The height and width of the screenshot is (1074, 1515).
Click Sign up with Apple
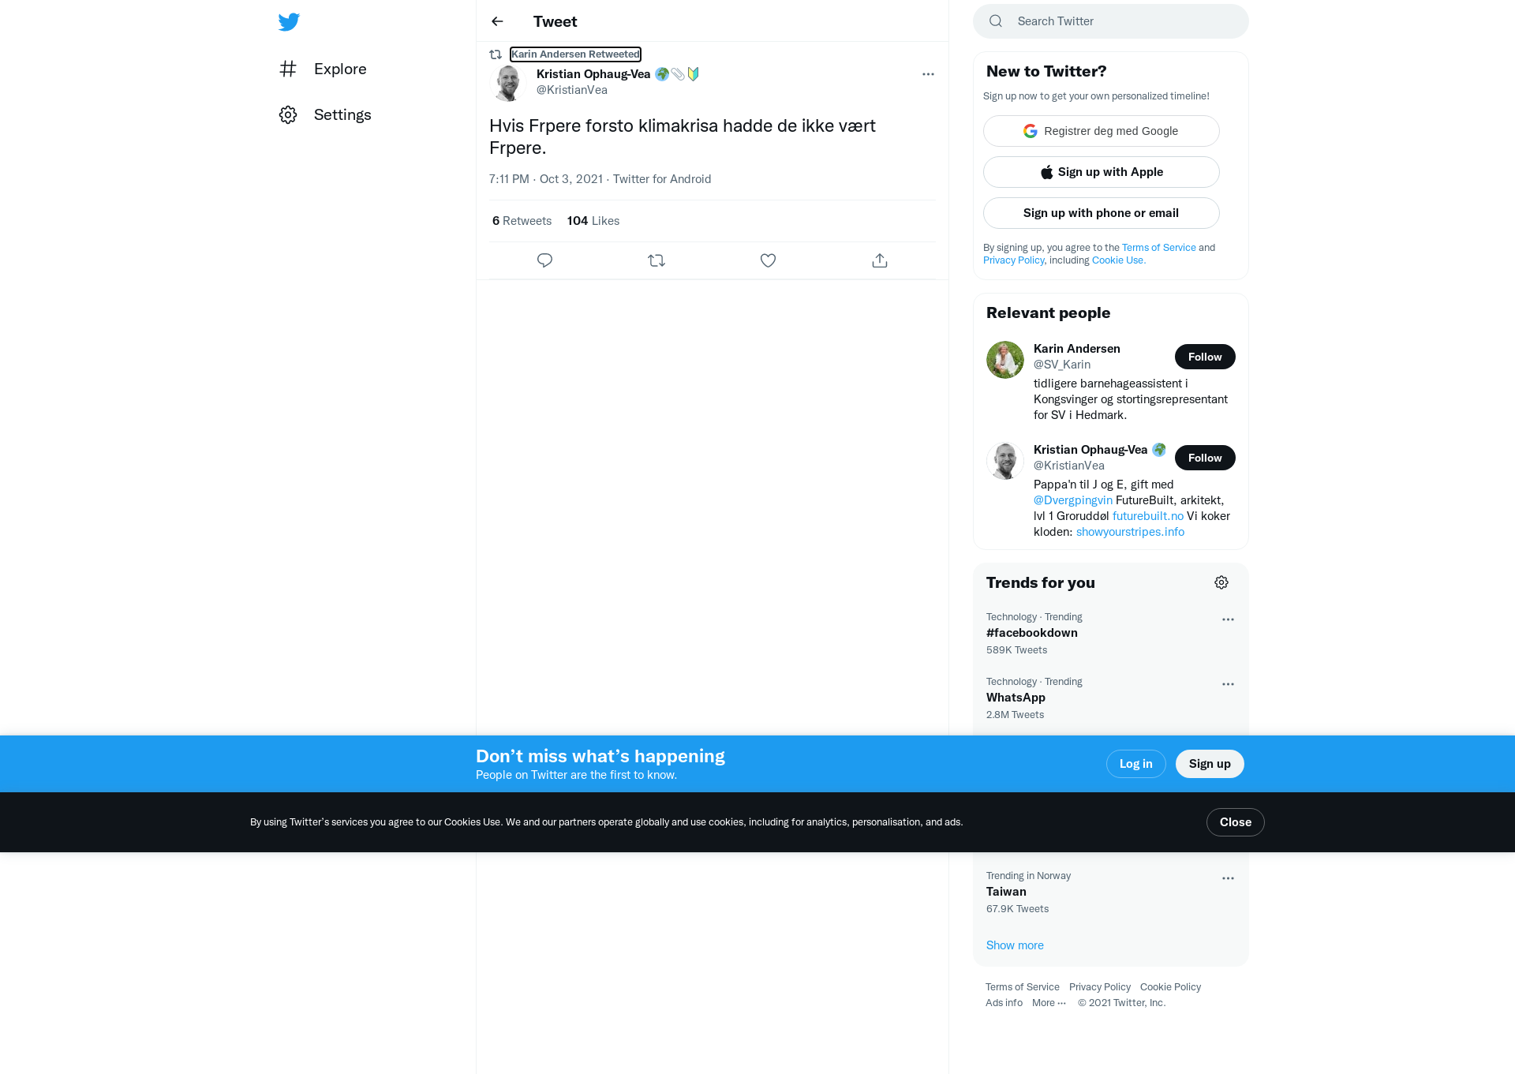(x=1102, y=172)
